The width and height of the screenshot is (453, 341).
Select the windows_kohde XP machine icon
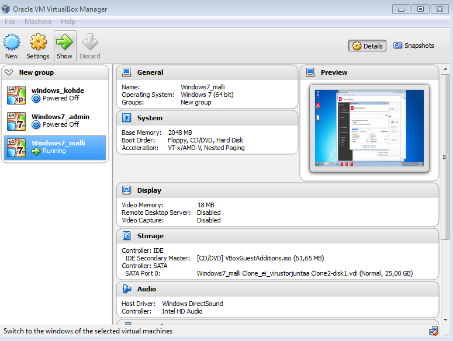[16, 95]
